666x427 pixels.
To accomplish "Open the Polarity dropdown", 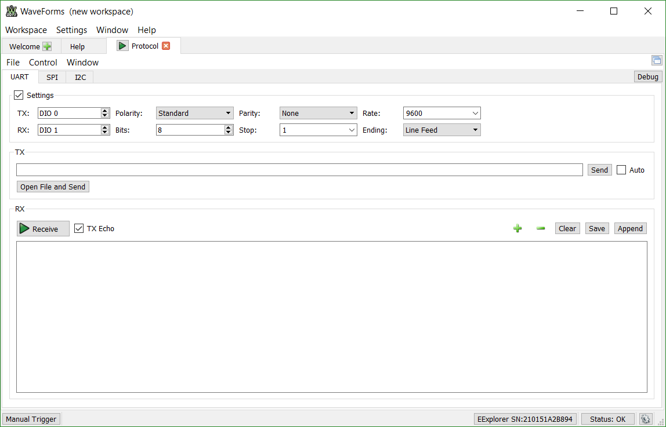I will pos(194,113).
